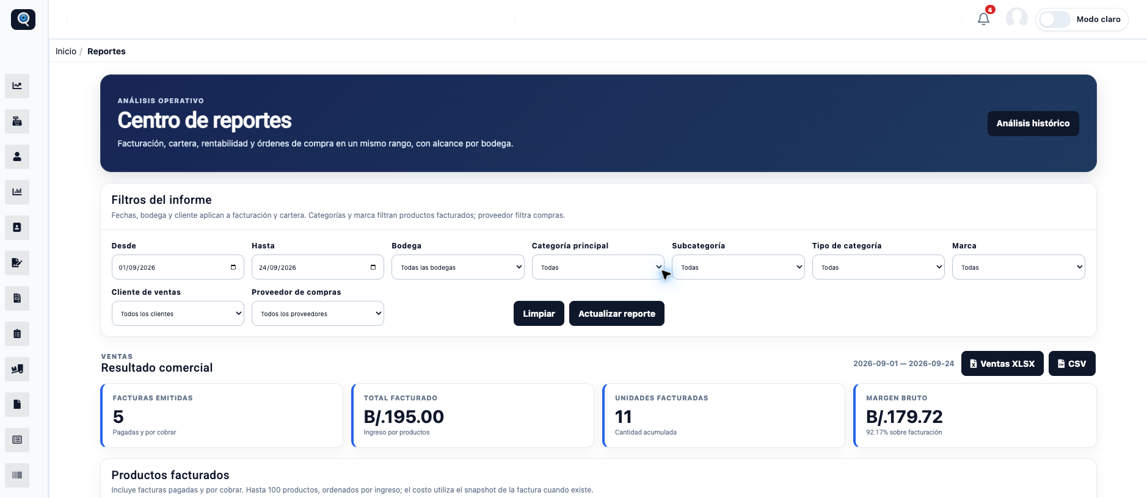This screenshot has width=1147, height=498.
Task: Open calendar picker in Desde field
Action: (x=233, y=267)
